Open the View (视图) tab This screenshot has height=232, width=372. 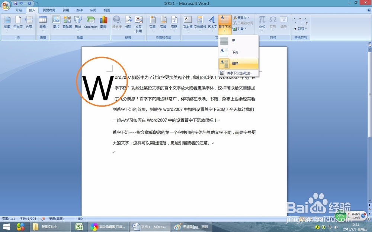click(107, 10)
